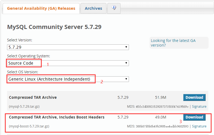Click the 'MySQL Community Server 5.7.29' heading

click(x=54, y=27)
